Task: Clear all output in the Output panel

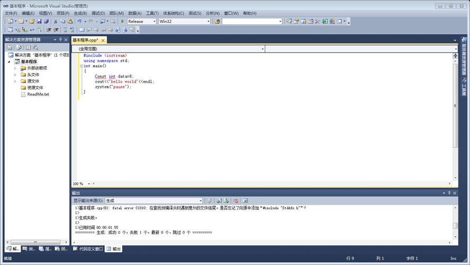Action: click(236, 201)
